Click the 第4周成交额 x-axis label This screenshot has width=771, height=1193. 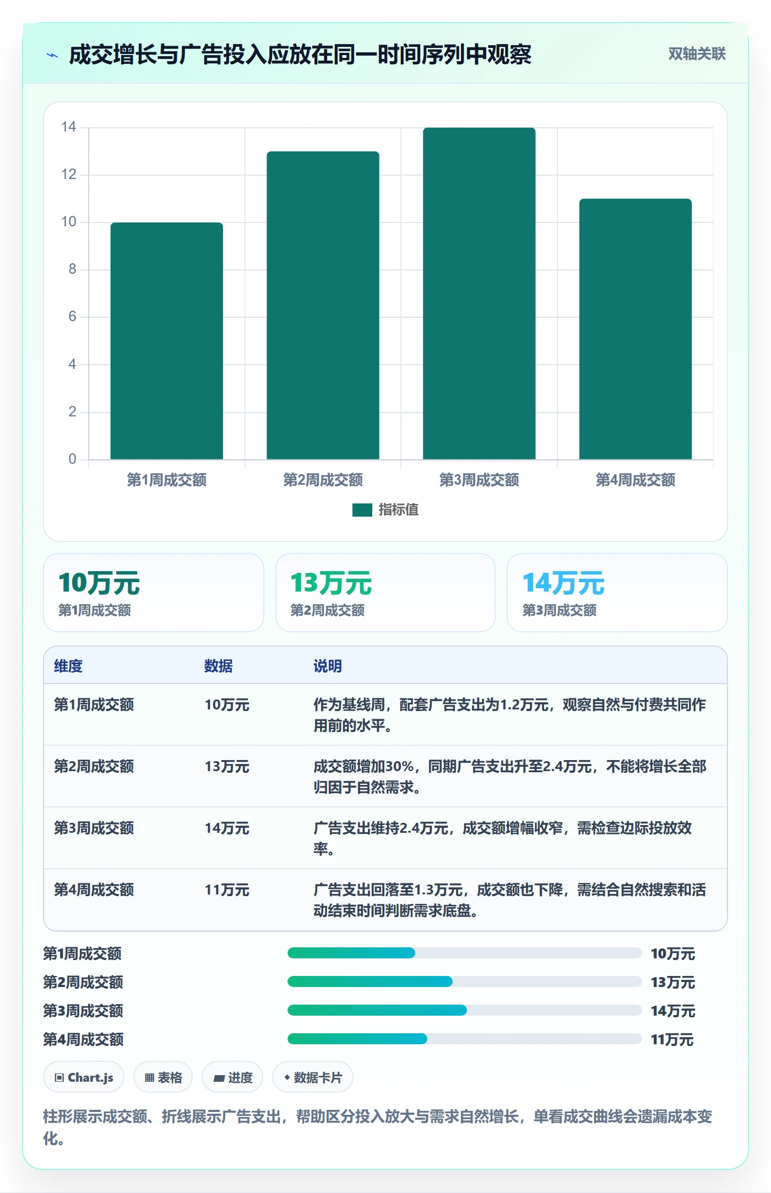coord(636,480)
